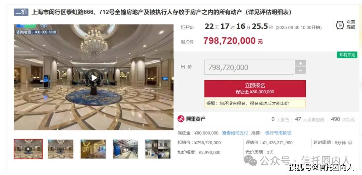Select the first video thumbnail with red border
The image size is (362, 175).
(28, 149)
